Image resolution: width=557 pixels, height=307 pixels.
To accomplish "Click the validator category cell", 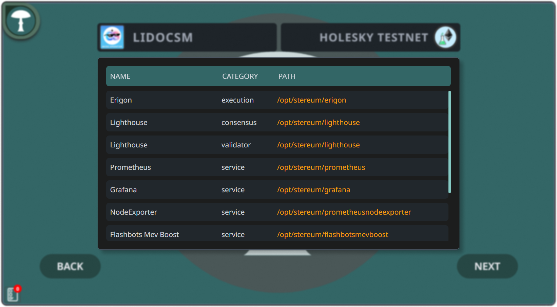I will pos(236,145).
